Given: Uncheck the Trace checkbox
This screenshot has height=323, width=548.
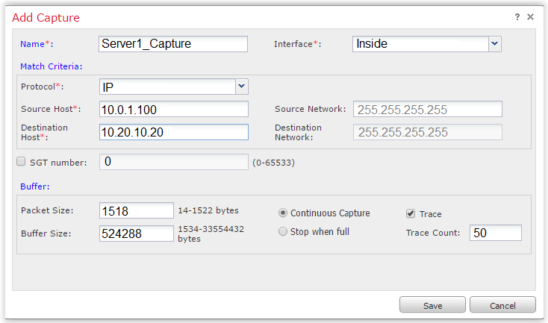Looking at the screenshot, I should pyautogui.click(x=411, y=213).
